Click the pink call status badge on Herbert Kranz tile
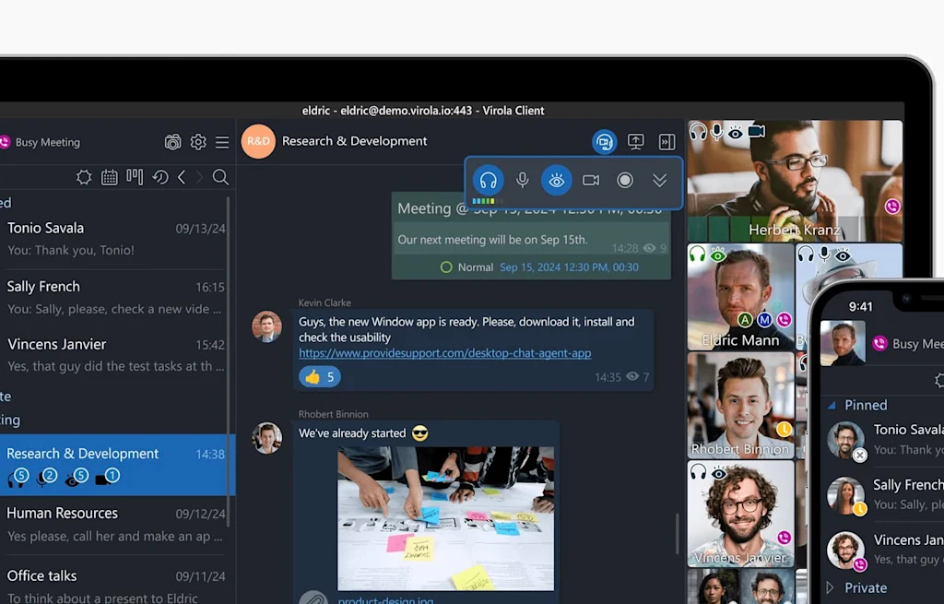Image resolution: width=944 pixels, height=604 pixels. (x=892, y=207)
